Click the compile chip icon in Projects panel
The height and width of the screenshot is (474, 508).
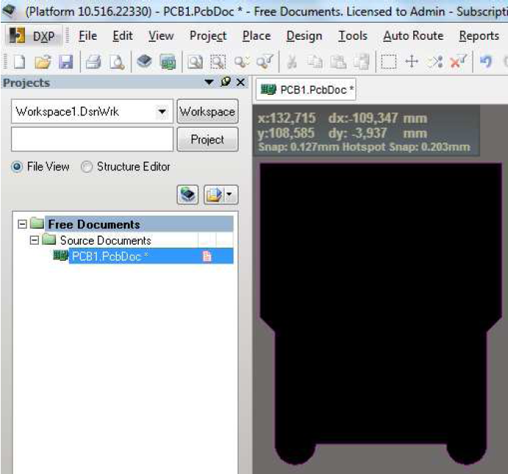tap(188, 195)
